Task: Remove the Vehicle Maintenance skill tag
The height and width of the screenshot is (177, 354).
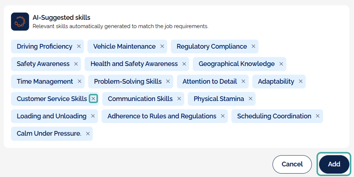Action: tap(162, 46)
